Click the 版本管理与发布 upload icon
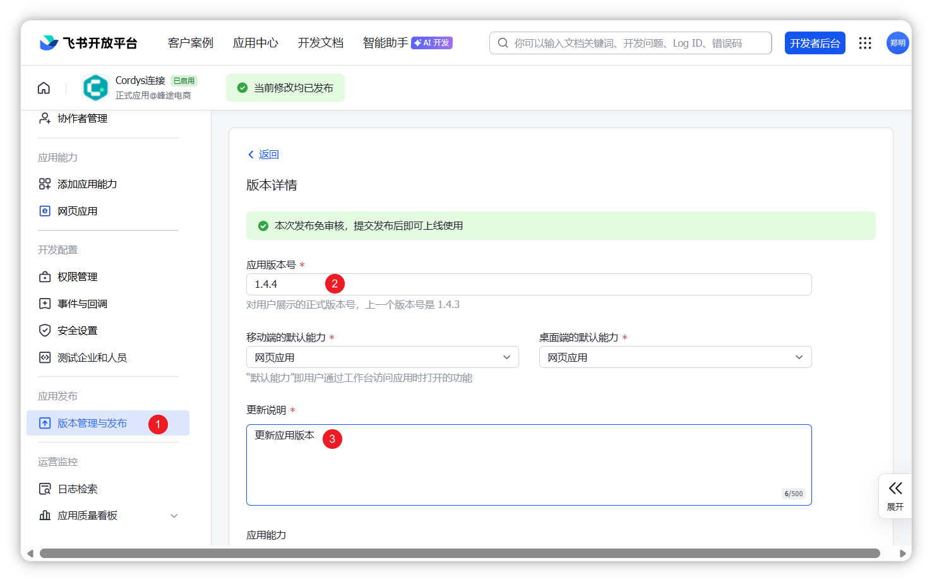Viewport: 932px width, 582px height. point(45,423)
